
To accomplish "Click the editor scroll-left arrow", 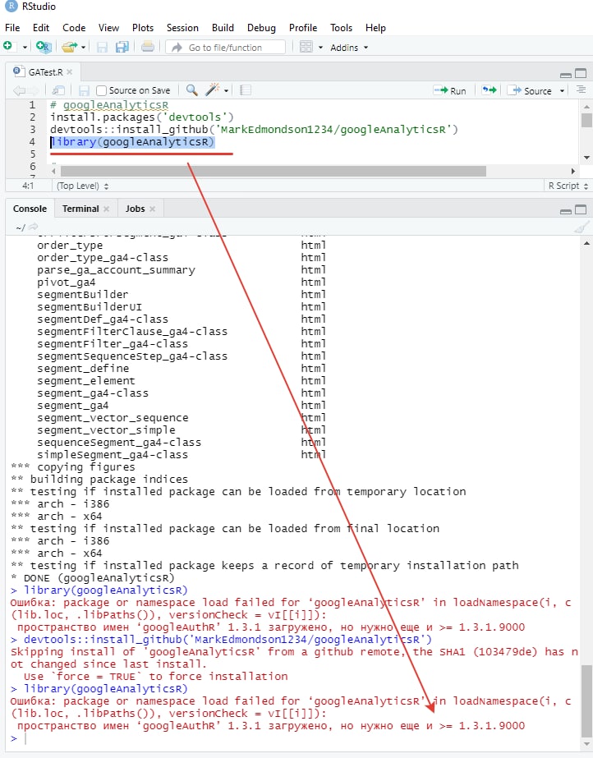I will click(53, 171).
